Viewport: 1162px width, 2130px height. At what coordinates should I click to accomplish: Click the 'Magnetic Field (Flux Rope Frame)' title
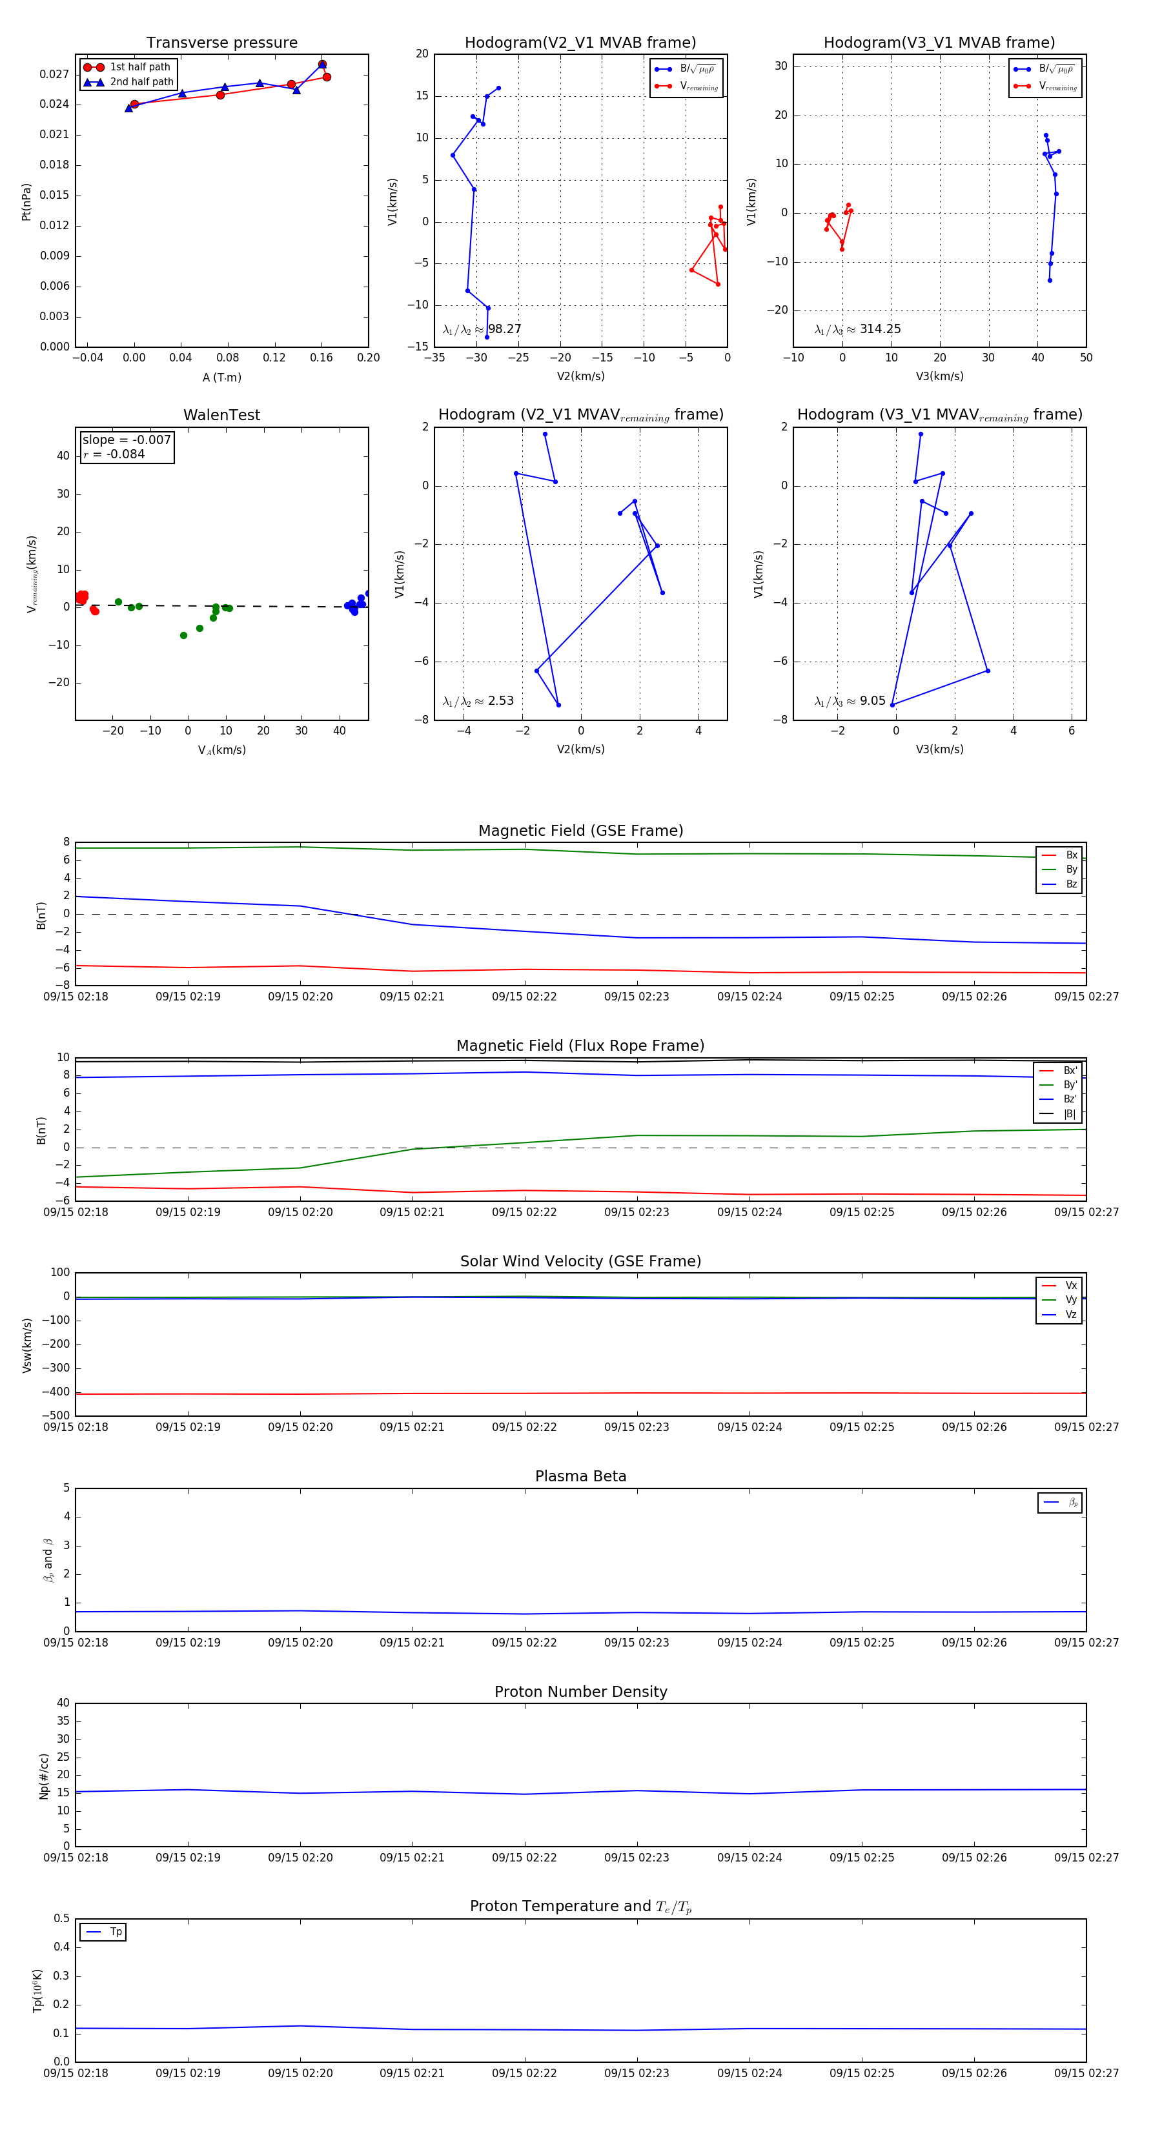[580, 1046]
